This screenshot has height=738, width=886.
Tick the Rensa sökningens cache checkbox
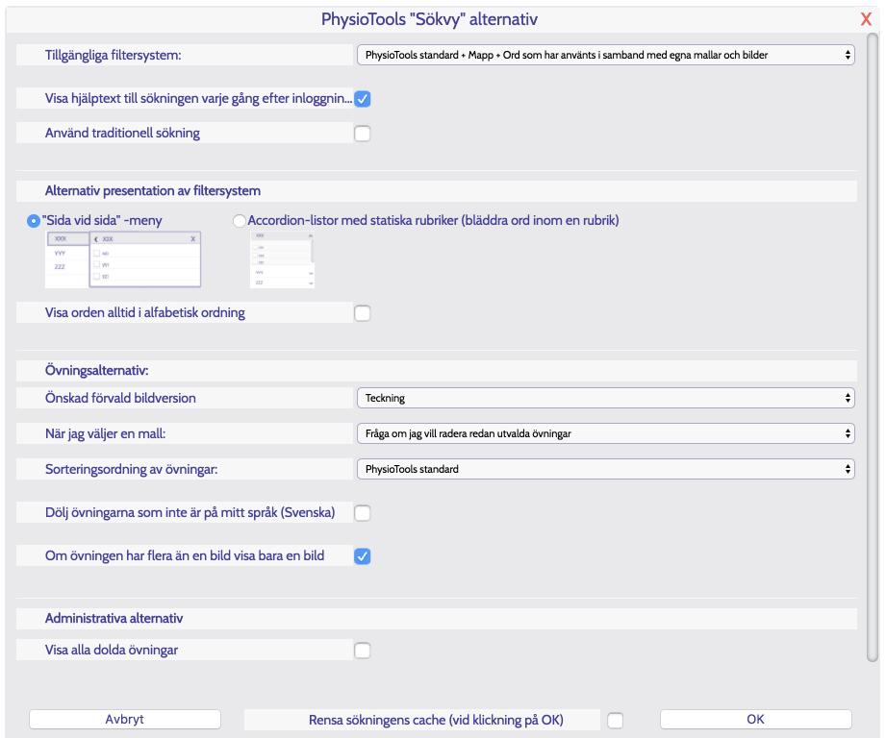coord(616,721)
